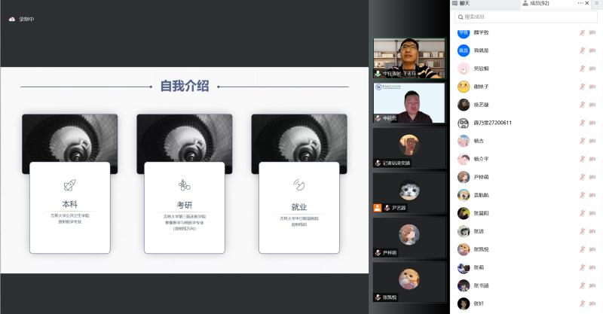The height and width of the screenshot is (314, 603).
Task: Select member 张书涵 in the list
Action: [x=481, y=285]
